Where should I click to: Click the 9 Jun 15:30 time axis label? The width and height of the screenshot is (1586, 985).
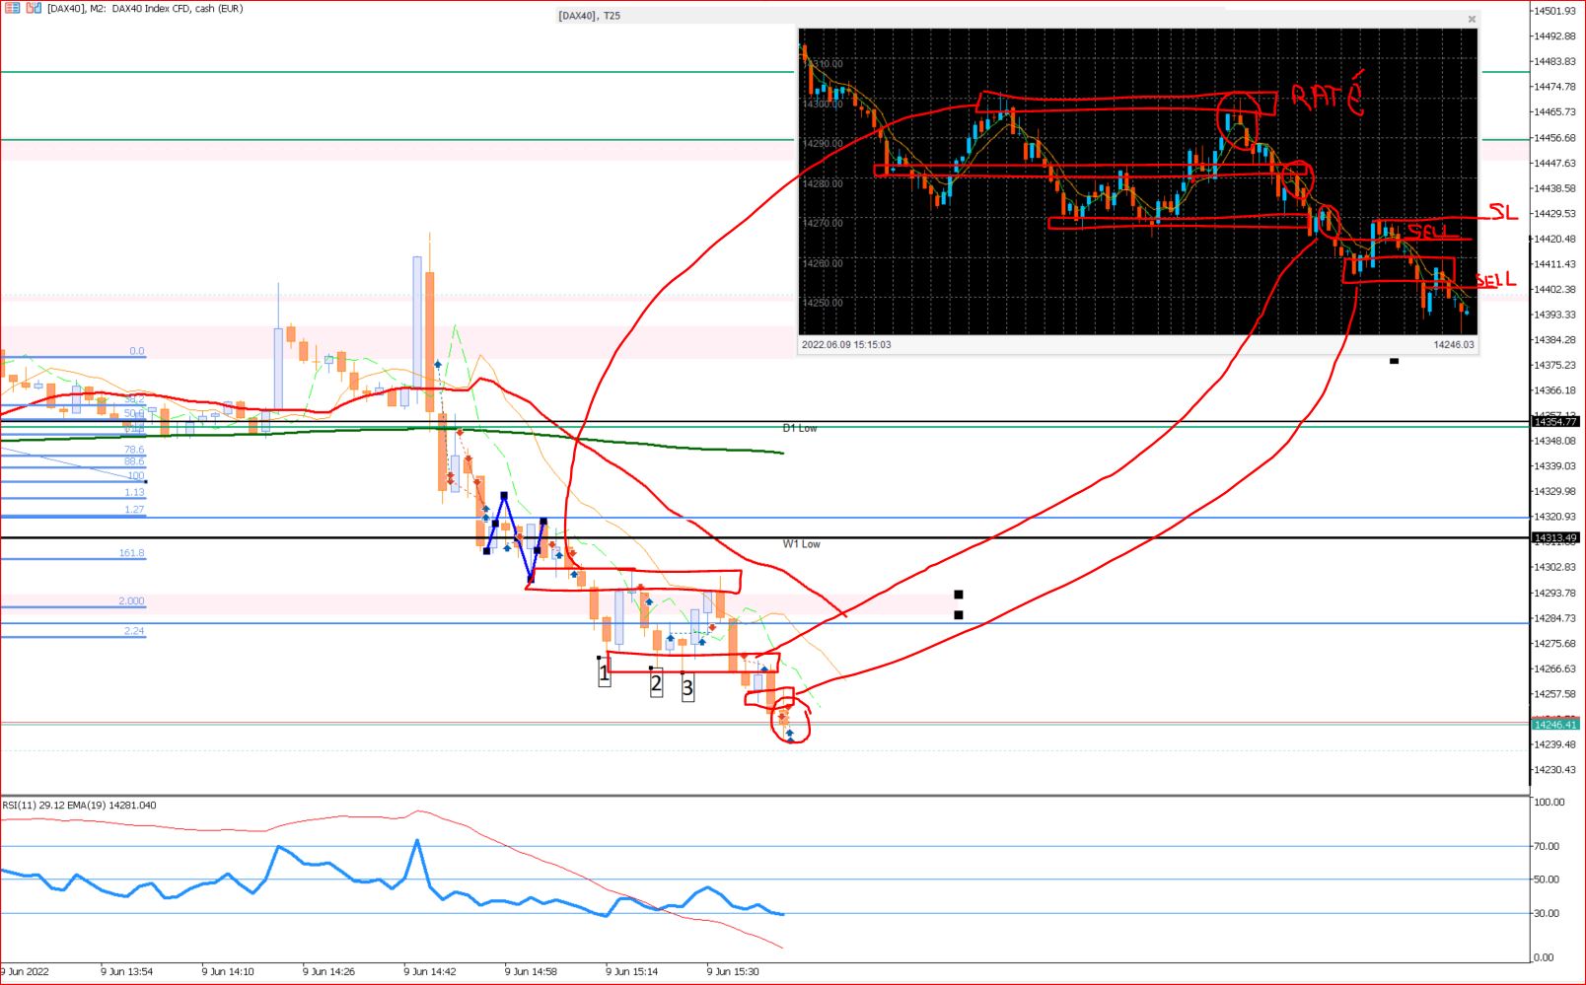point(733,971)
